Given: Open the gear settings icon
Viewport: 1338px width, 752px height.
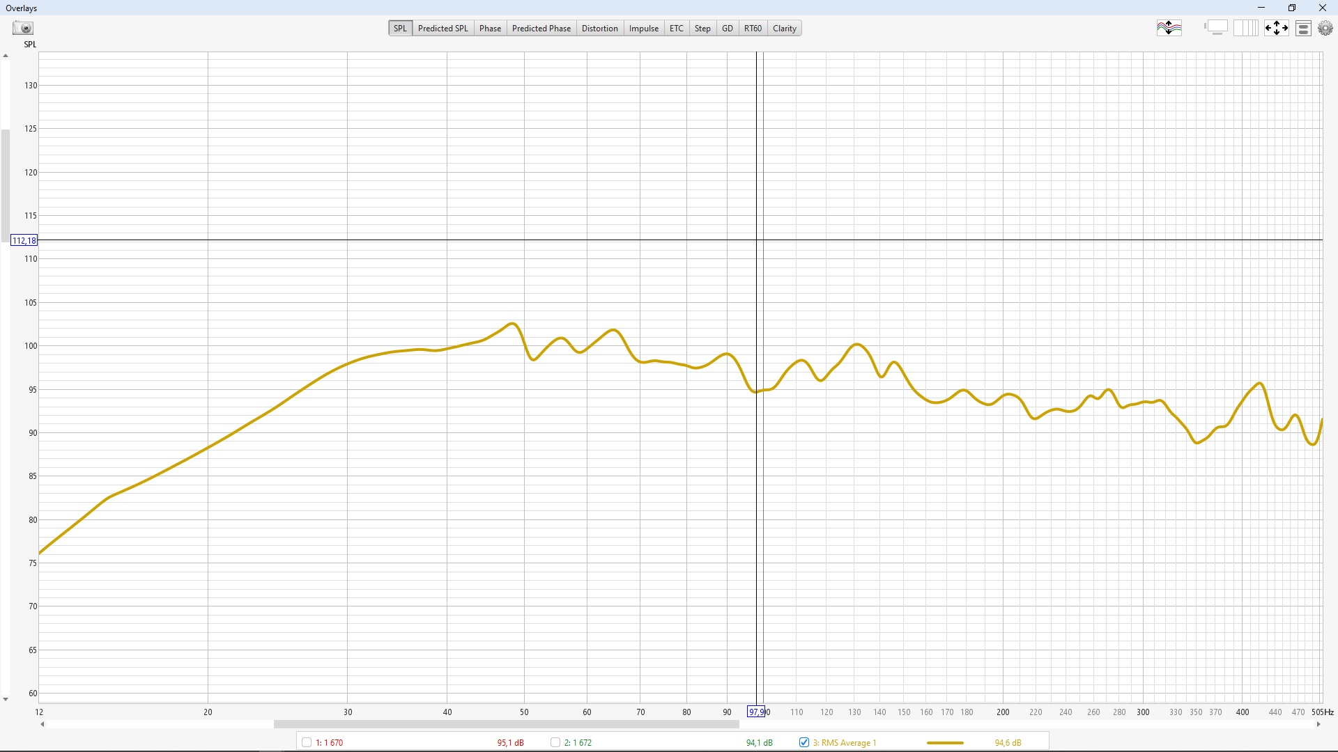Looking at the screenshot, I should point(1325,28).
